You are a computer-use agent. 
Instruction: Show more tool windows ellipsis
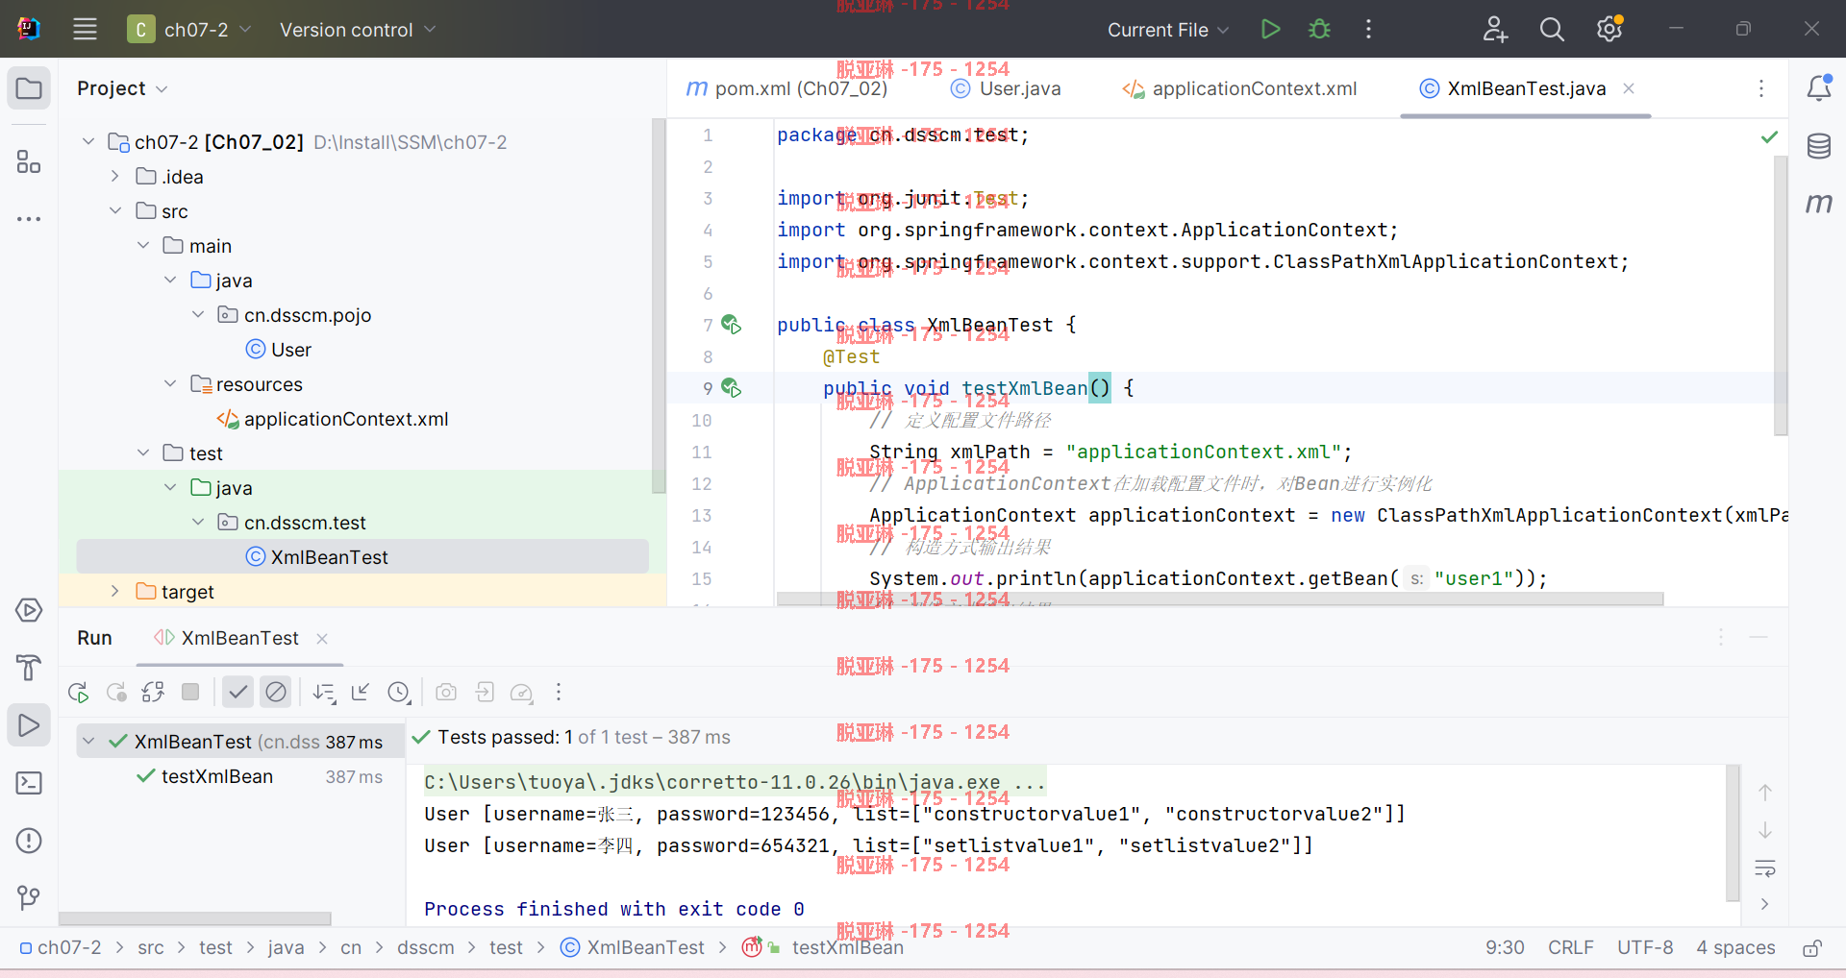pyautogui.click(x=29, y=219)
